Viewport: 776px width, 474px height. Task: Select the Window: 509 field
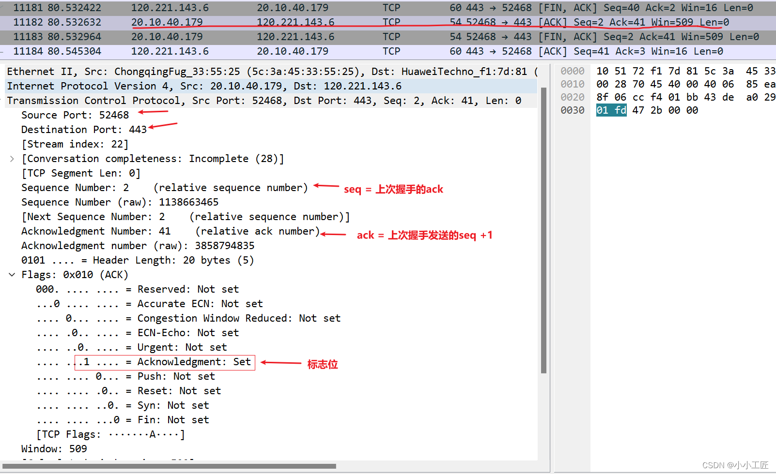pyautogui.click(x=54, y=449)
